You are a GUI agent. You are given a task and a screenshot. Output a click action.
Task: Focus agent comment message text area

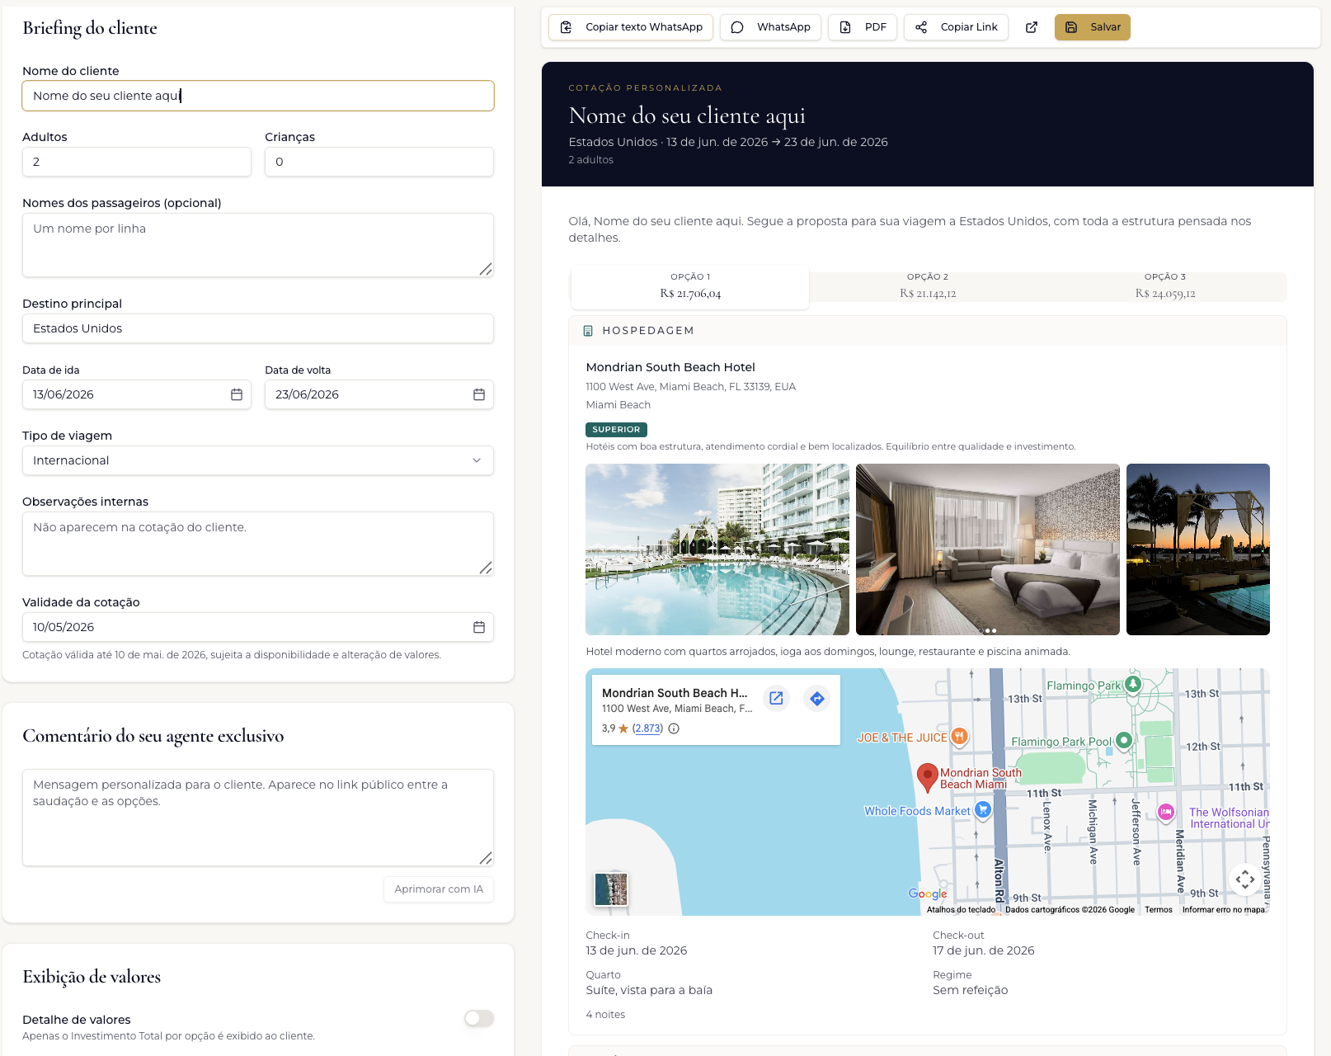click(258, 818)
